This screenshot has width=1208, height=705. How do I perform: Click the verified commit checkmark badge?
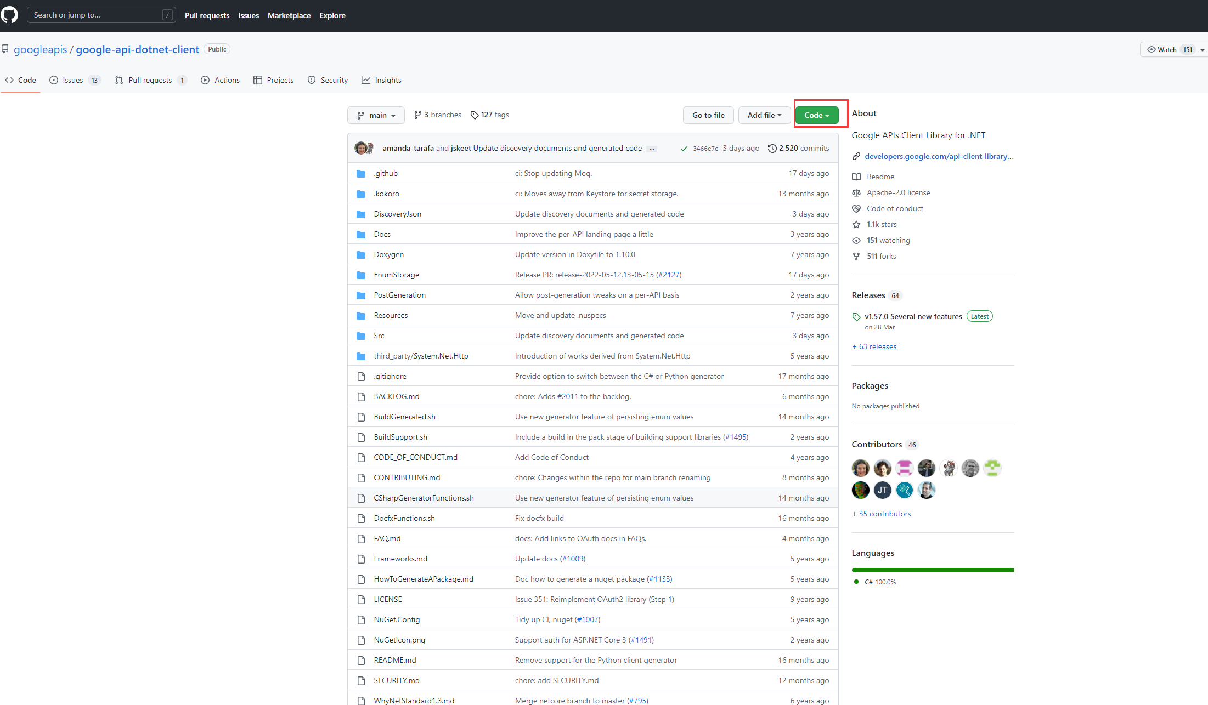pos(684,148)
